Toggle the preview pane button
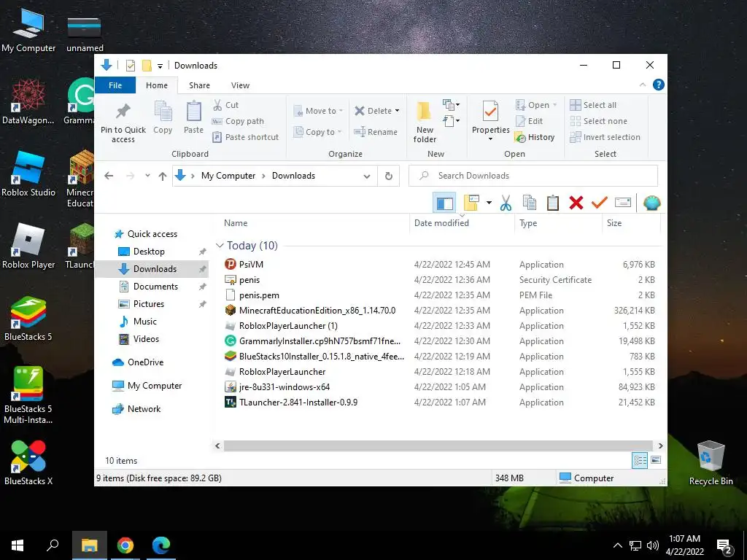 pyautogui.click(x=444, y=203)
